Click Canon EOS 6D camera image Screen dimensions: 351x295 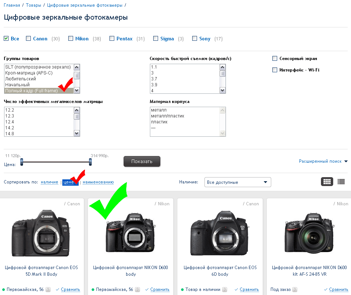(x=219, y=233)
